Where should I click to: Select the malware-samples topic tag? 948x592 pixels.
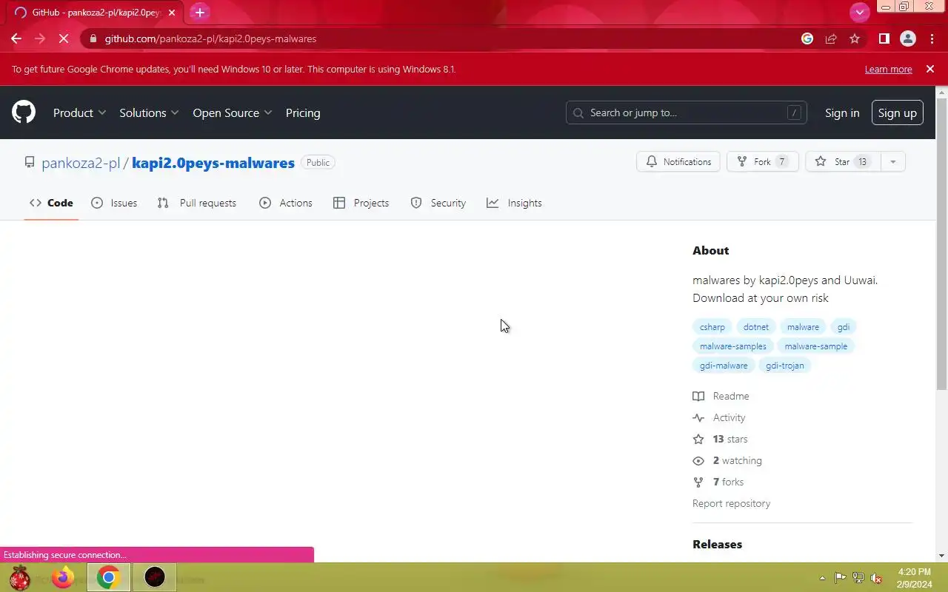[733, 346]
